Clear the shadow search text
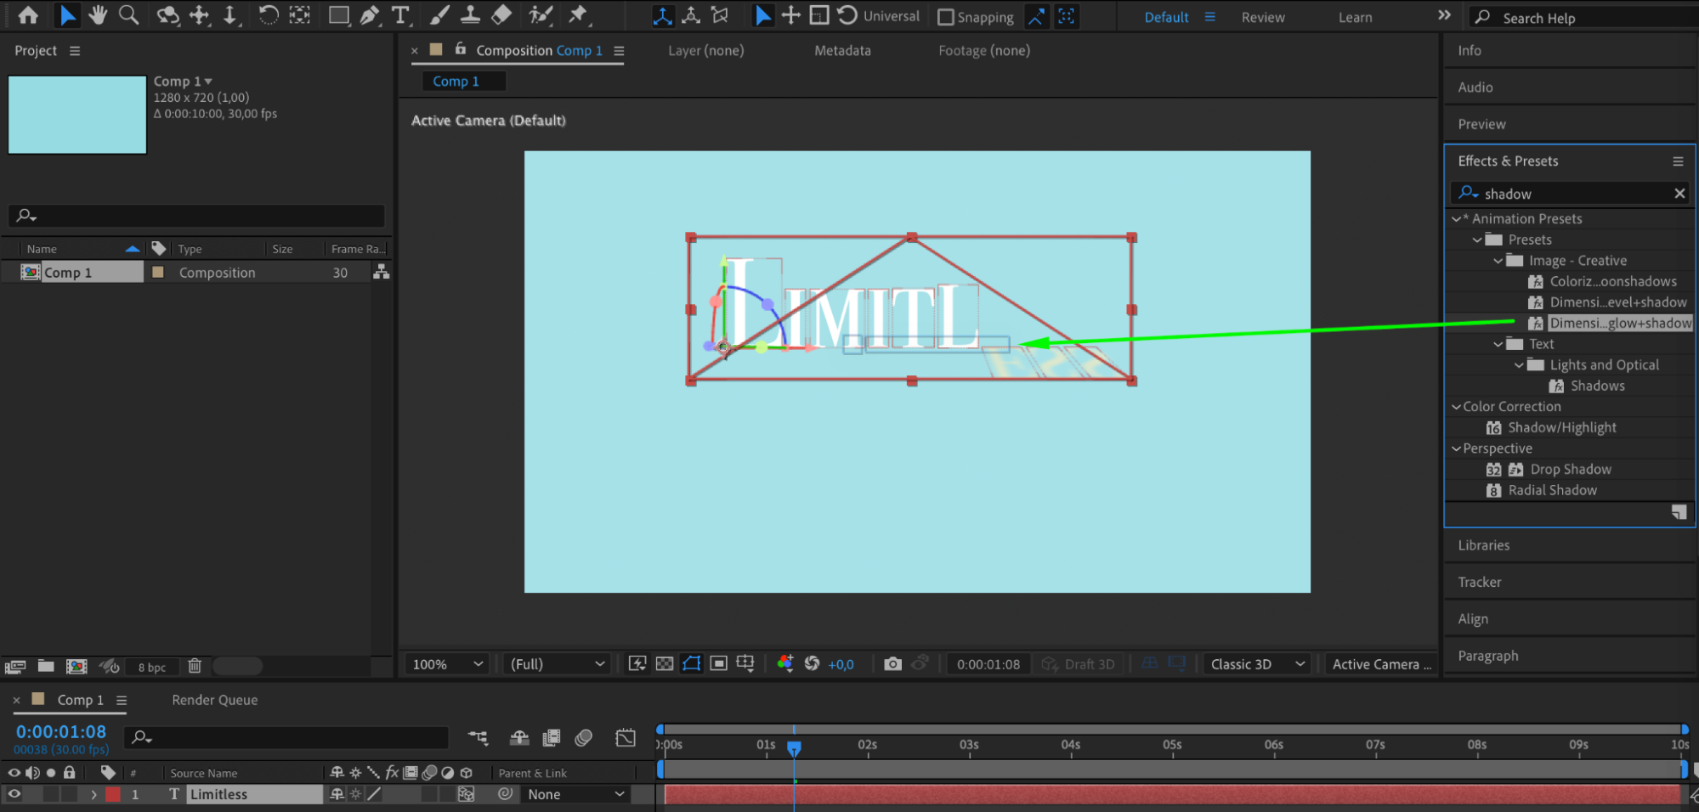Screen dimensions: 1699x812 point(1679,194)
